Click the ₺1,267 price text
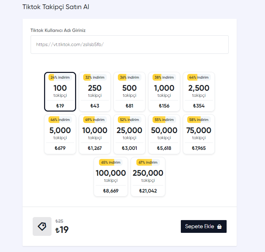The height and width of the screenshot is (252, 265). click(95, 148)
